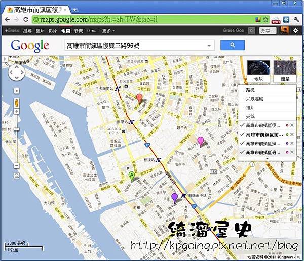
Task: Pan the map left with the arrow
Action: click(11, 72)
